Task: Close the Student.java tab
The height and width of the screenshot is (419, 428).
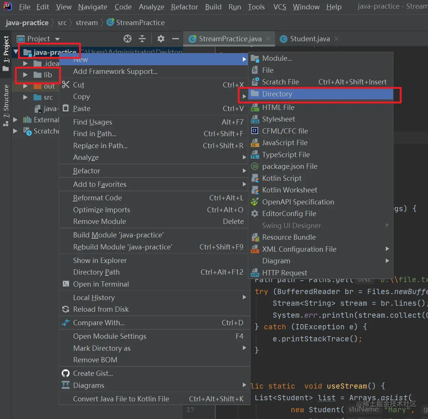Action: coord(336,39)
